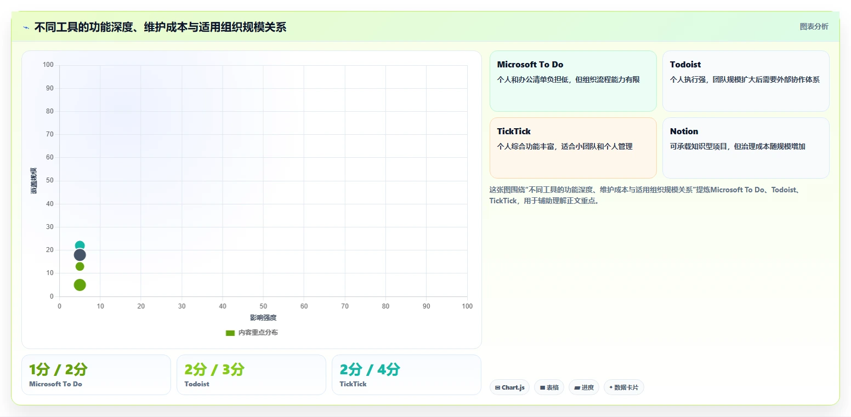851x417 pixels.
Task: Click the x-axis tick label 50
Action: pyautogui.click(x=263, y=306)
